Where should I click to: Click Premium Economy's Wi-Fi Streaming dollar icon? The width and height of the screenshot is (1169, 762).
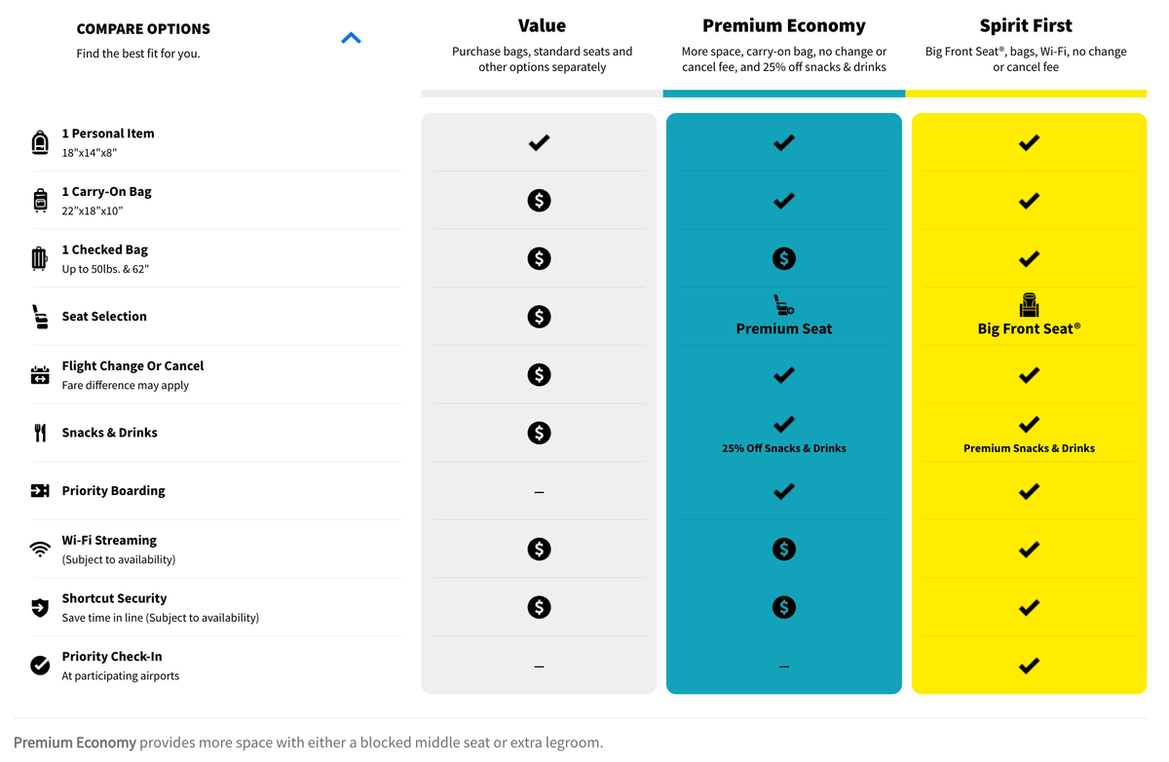[784, 549]
